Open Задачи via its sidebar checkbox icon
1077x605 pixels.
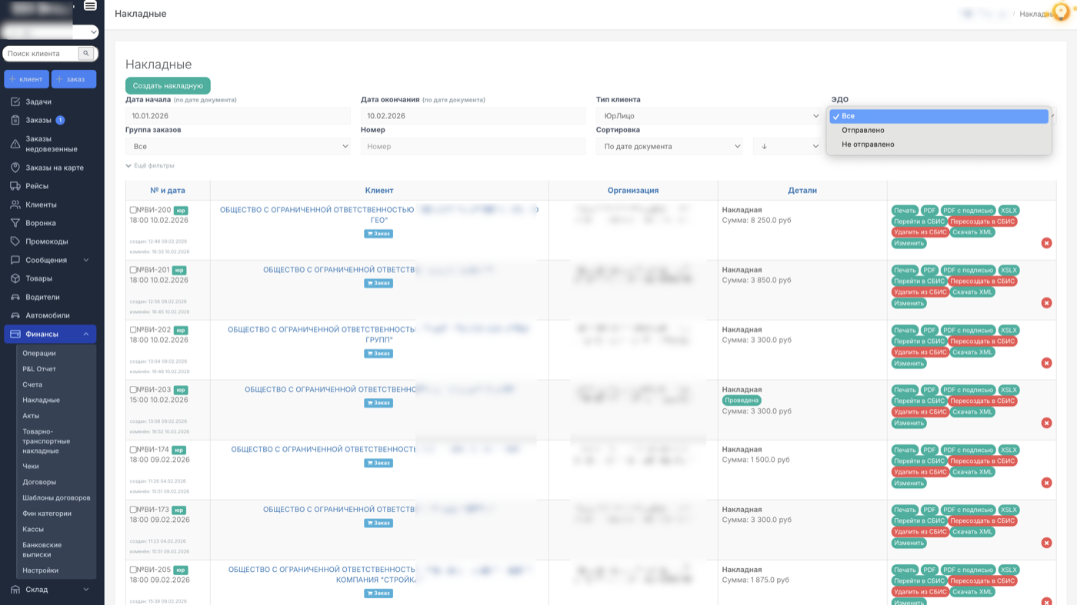15,101
